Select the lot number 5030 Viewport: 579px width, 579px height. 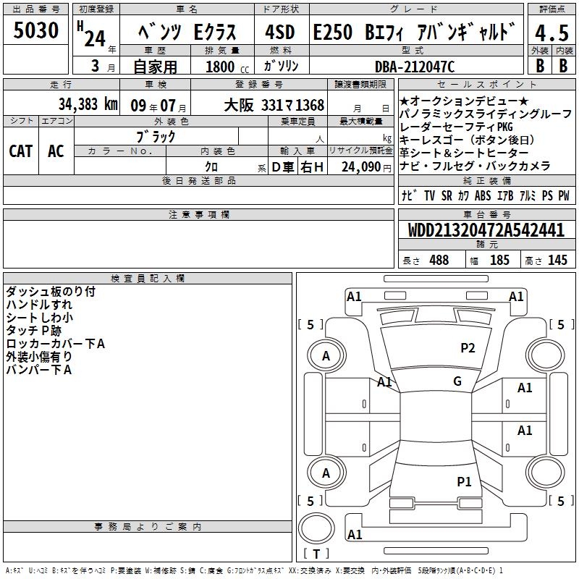click(x=35, y=31)
